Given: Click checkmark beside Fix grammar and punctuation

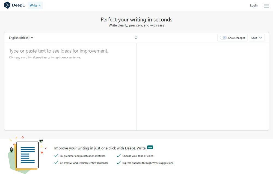Looking at the screenshot, I should [x=56, y=156].
